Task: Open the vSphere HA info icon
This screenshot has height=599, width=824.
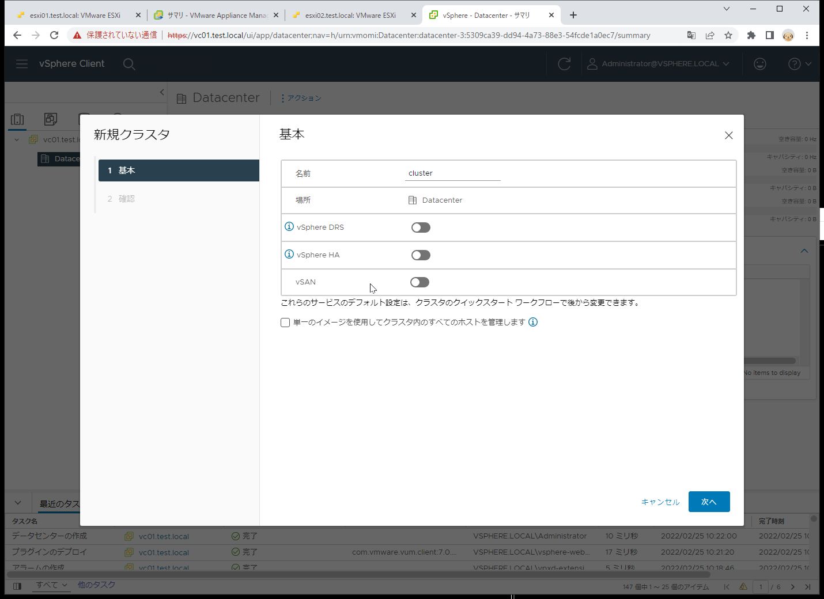Action: (289, 254)
